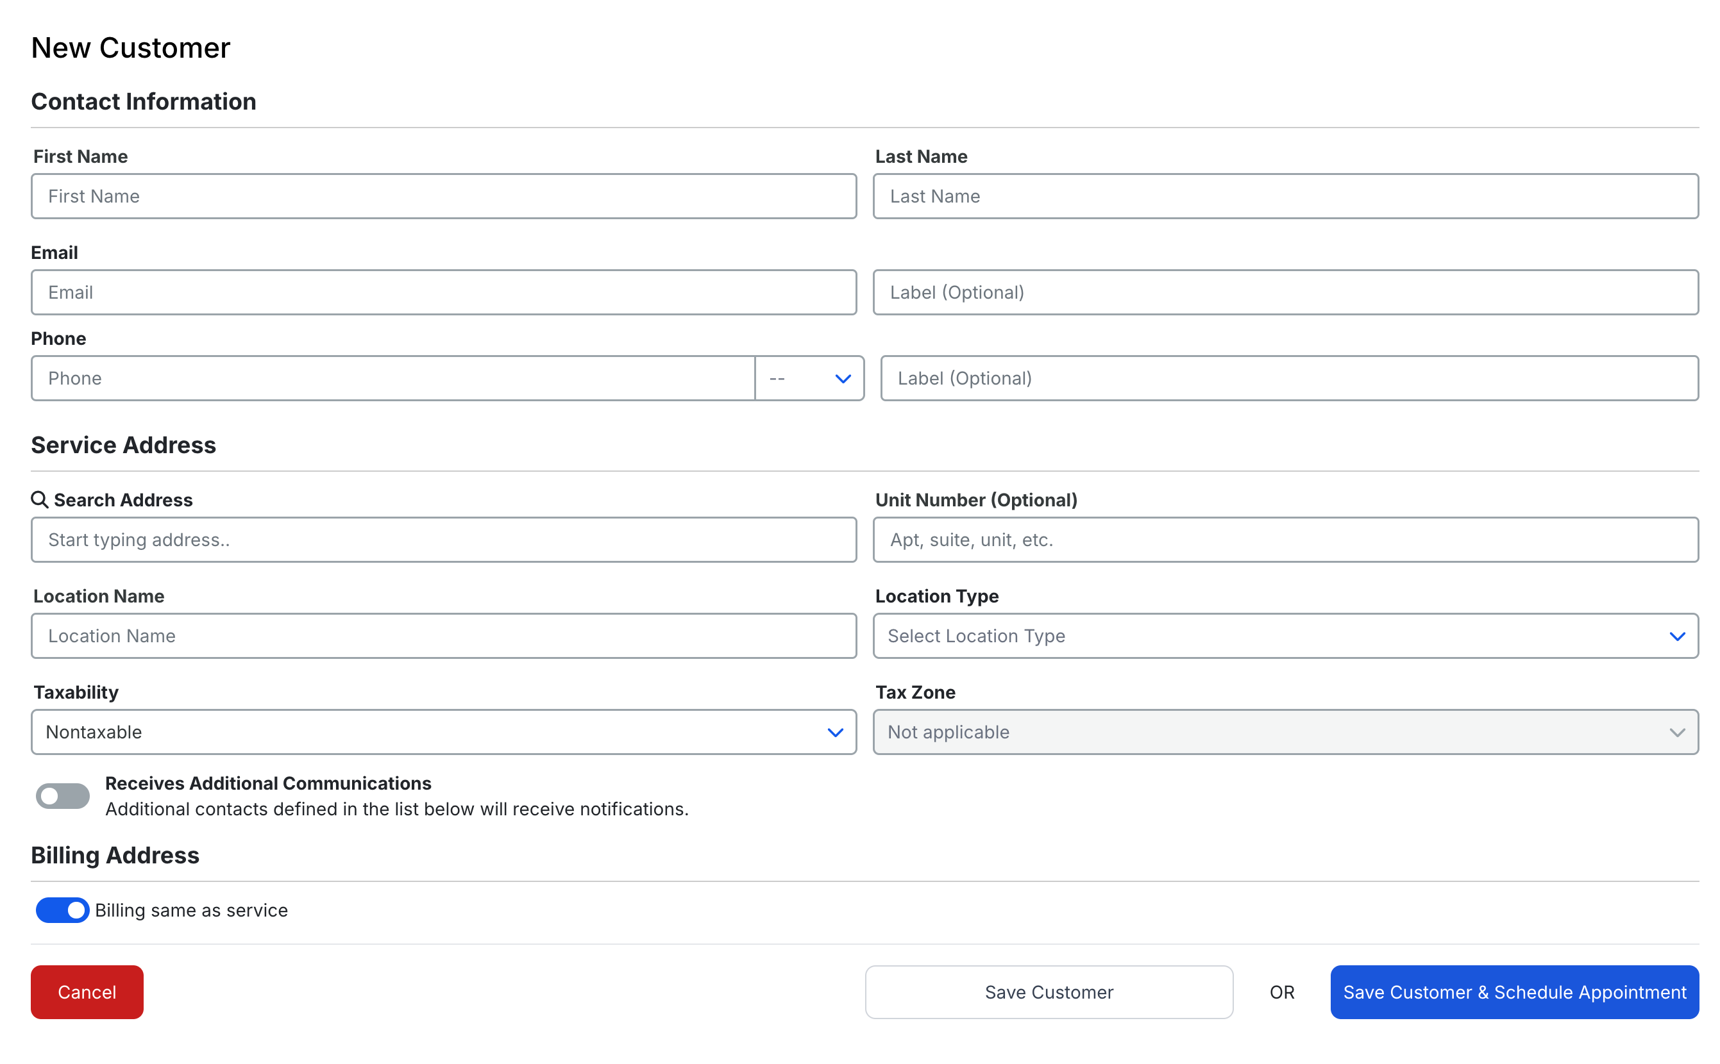The width and height of the screenshot is (1720, 1064).
Task: Click the Tax Zone label
Action: (915, 692)
